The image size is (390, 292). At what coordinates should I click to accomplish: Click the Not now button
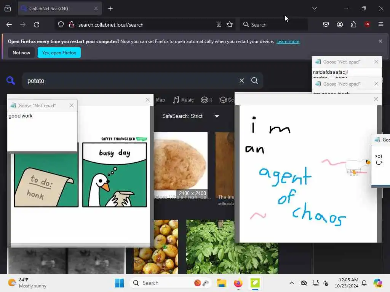click(x=21, y=52)
